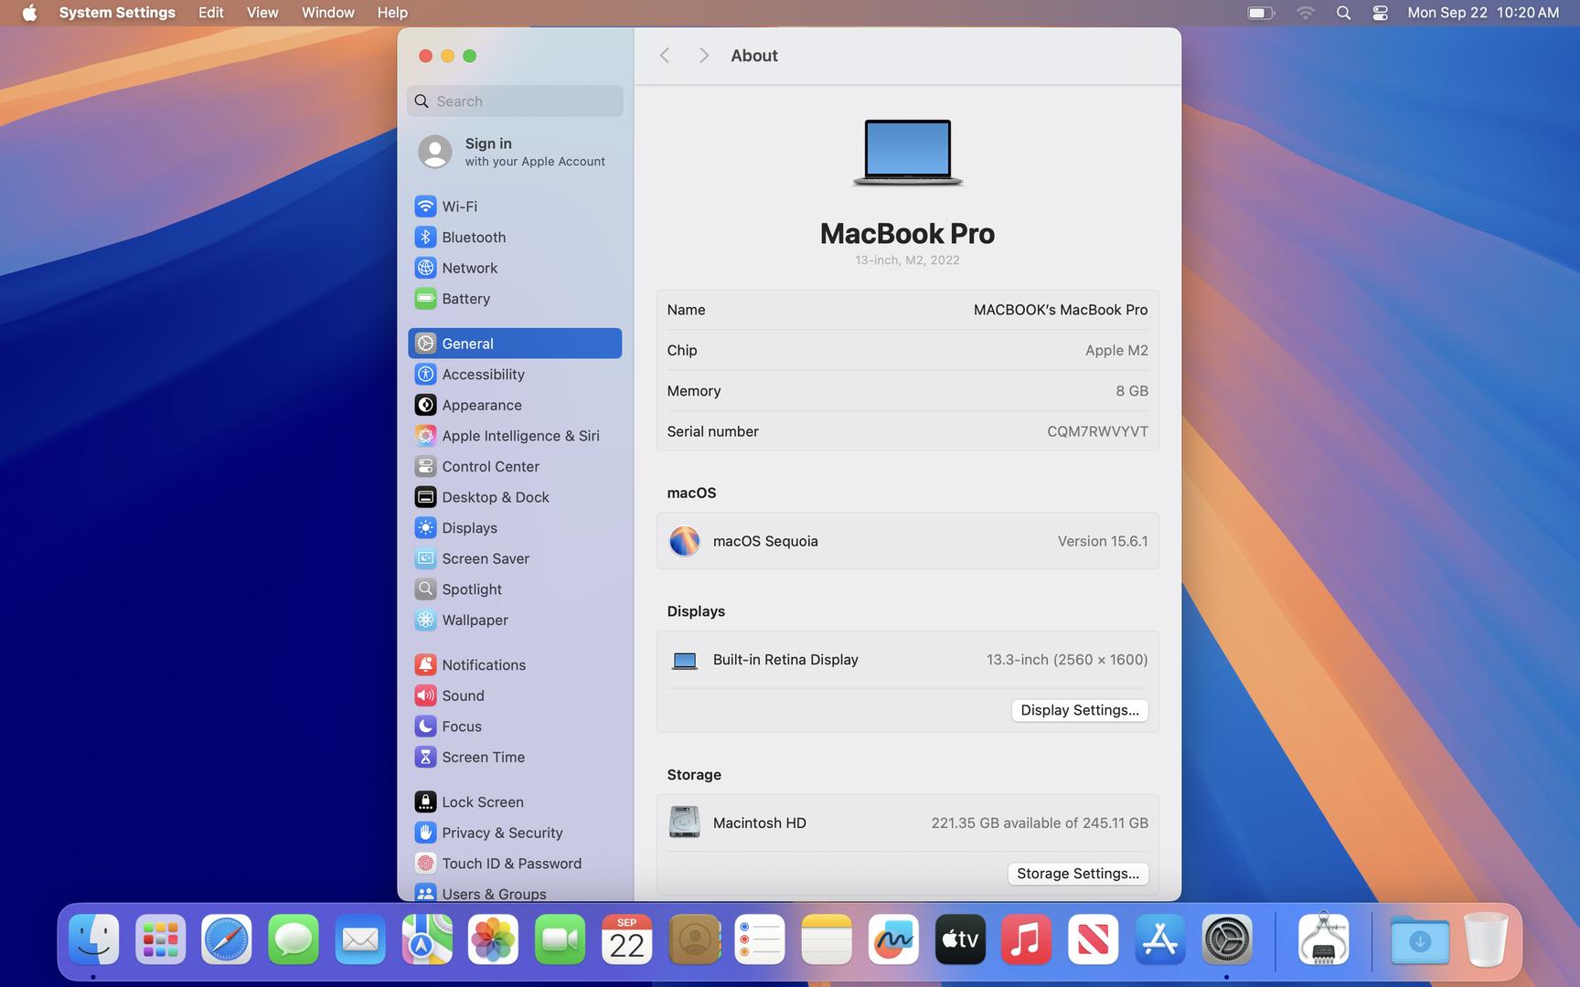This screenshot has width=1580, height=987.
Task: Launch Music from the Dock
Action: click(1027, 939)
